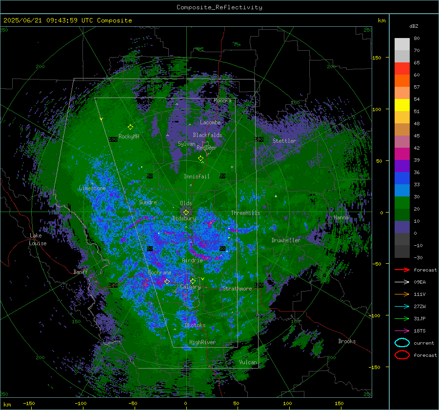The image size is (439, 410).
Task: Click the Limestone label
Action: [92, 188]
